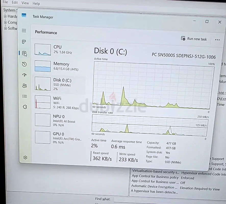This screenshot has height=204, width=226.
Task: Select the GPU 0 Intel Arc thumbnail
Action: click(43, 137)
